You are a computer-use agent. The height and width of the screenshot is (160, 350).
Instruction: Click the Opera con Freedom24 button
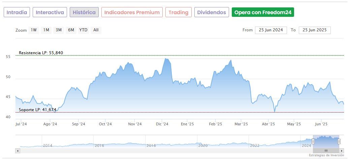tap(263, 12)
